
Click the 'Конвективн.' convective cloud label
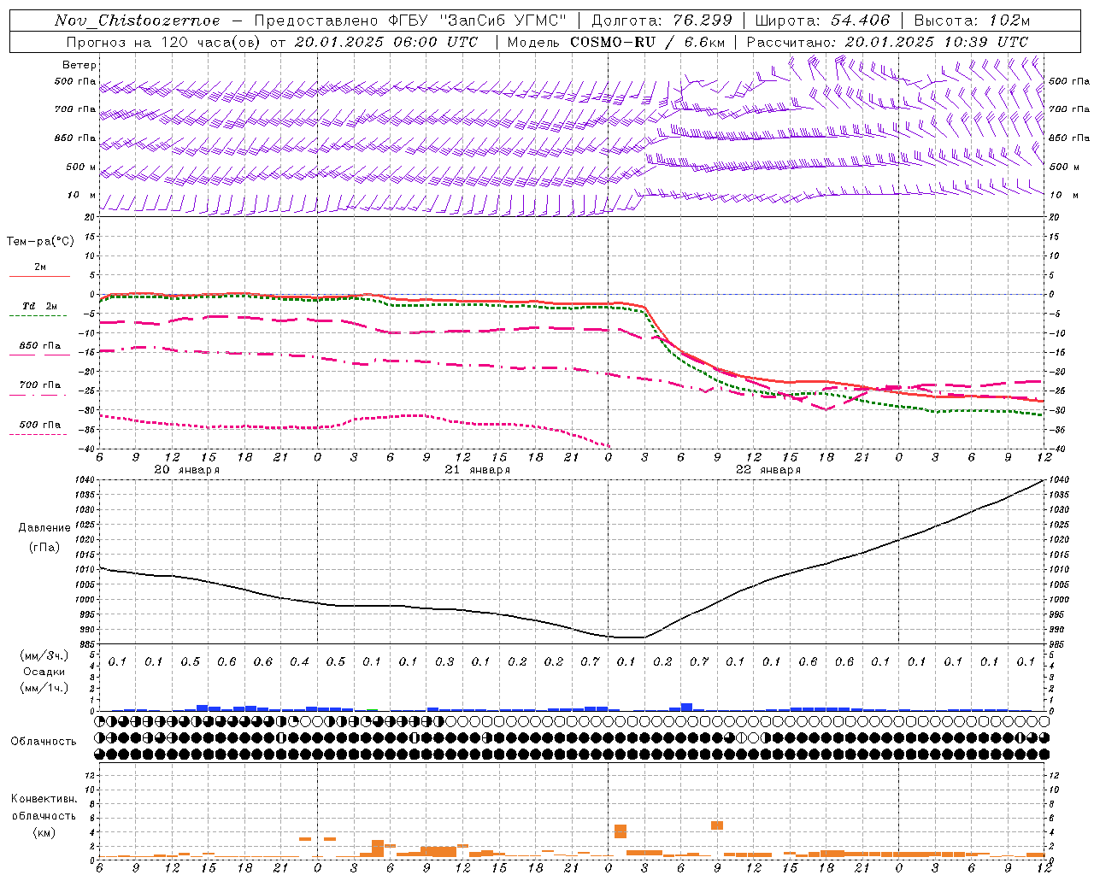[x=44, y=799]
